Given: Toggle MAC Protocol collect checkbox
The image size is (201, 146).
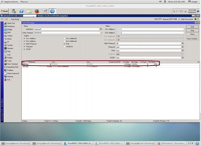Looking at the screenshot, I should tap(24, 44).
